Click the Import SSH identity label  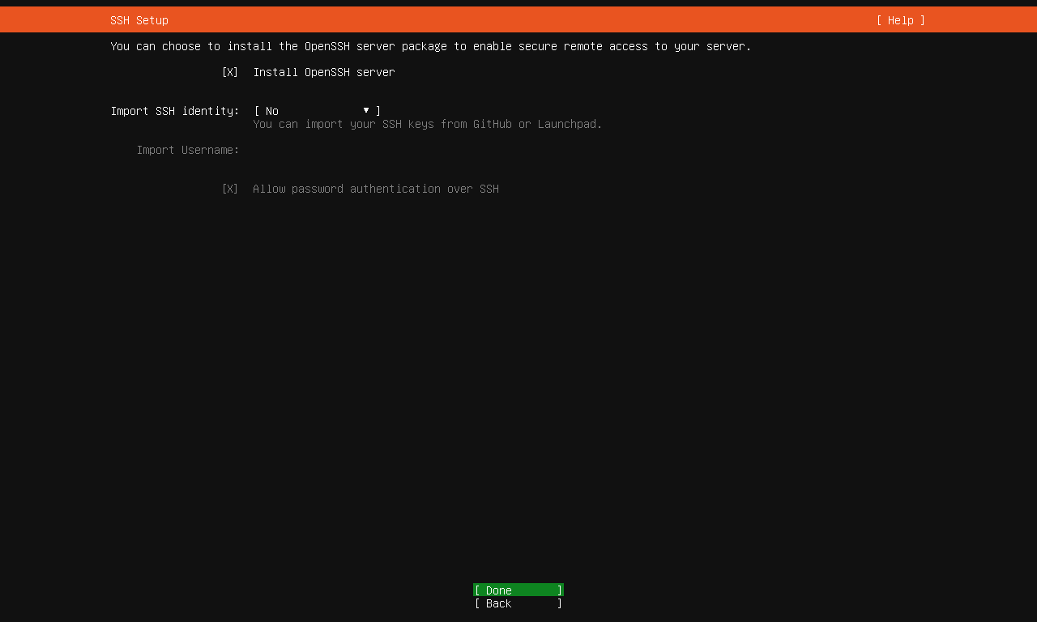(x=175, y=111)
